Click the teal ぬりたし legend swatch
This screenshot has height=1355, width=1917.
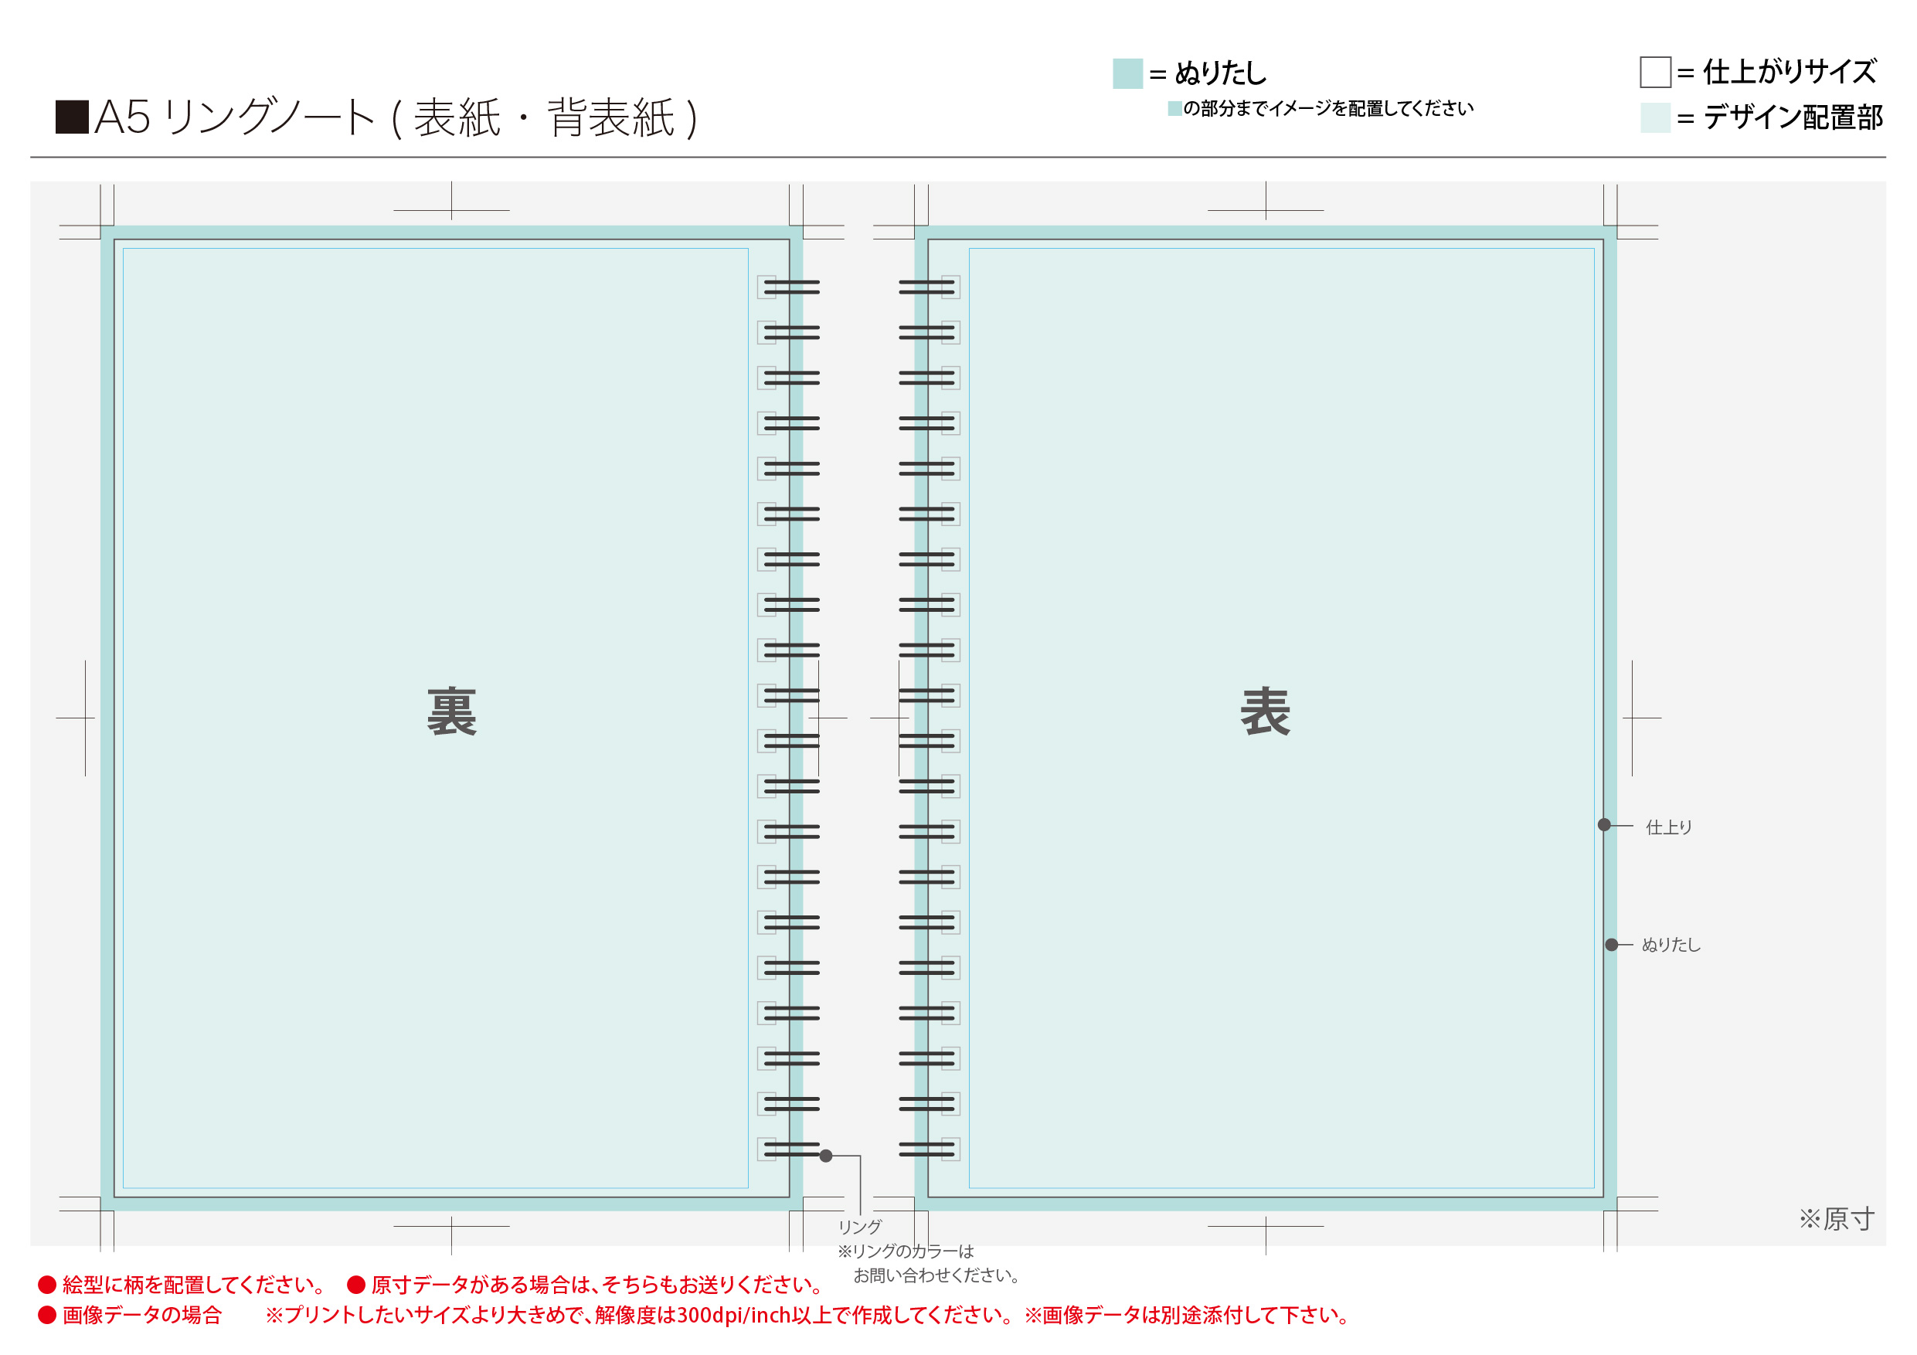(1127, 73)
